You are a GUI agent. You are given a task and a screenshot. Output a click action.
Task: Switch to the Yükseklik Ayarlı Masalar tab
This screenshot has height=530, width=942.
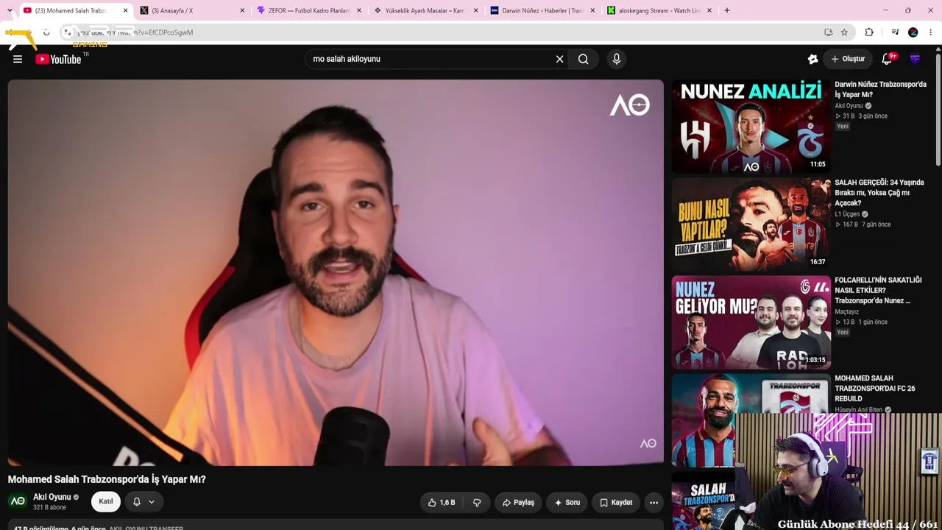(427, 10)
